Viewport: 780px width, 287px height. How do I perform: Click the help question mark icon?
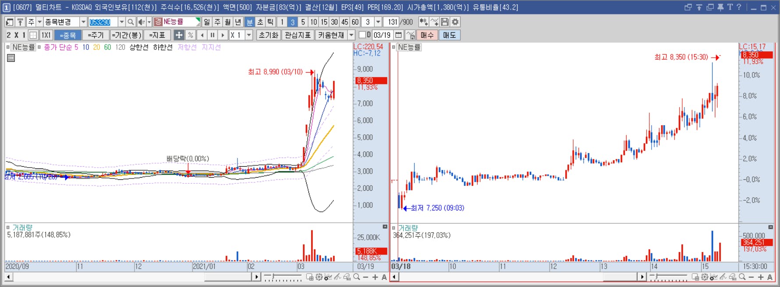739,7
